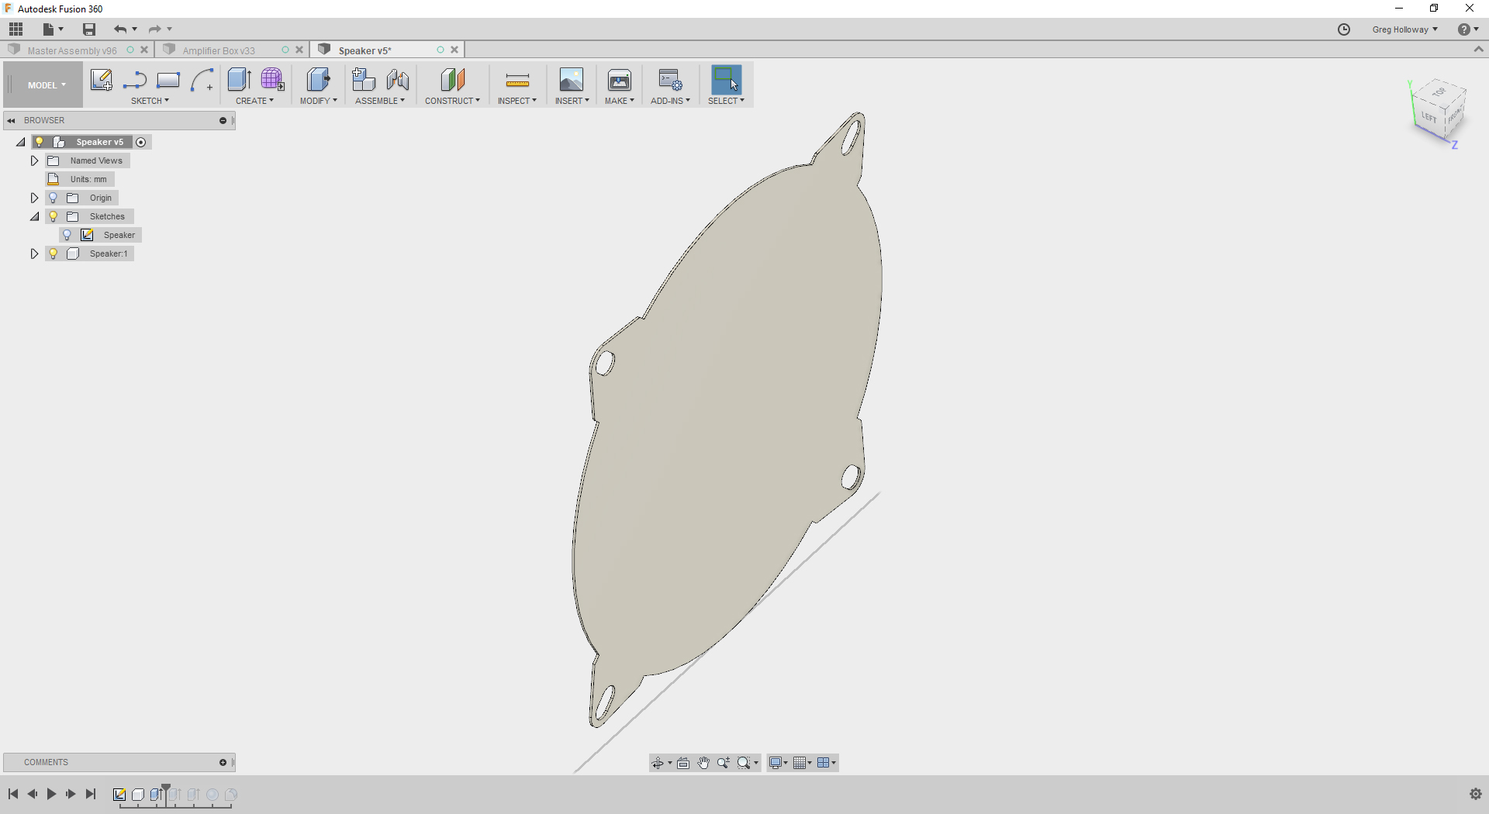Toggle the Origin folder lightbulb
This screenshot has height=814, width=1489.
pyautogui.click(x=54, y=198)
